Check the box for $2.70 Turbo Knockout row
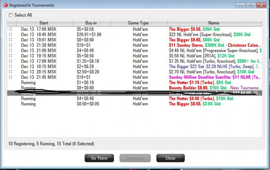270x170 pixels. coord(10,72)
